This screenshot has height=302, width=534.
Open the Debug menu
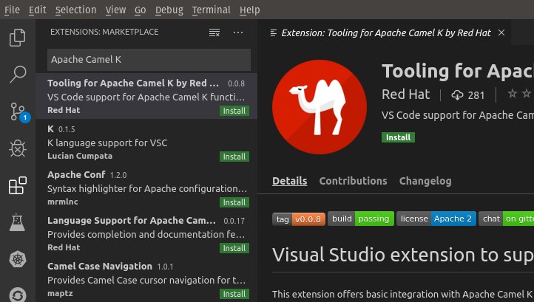[169, 10]
